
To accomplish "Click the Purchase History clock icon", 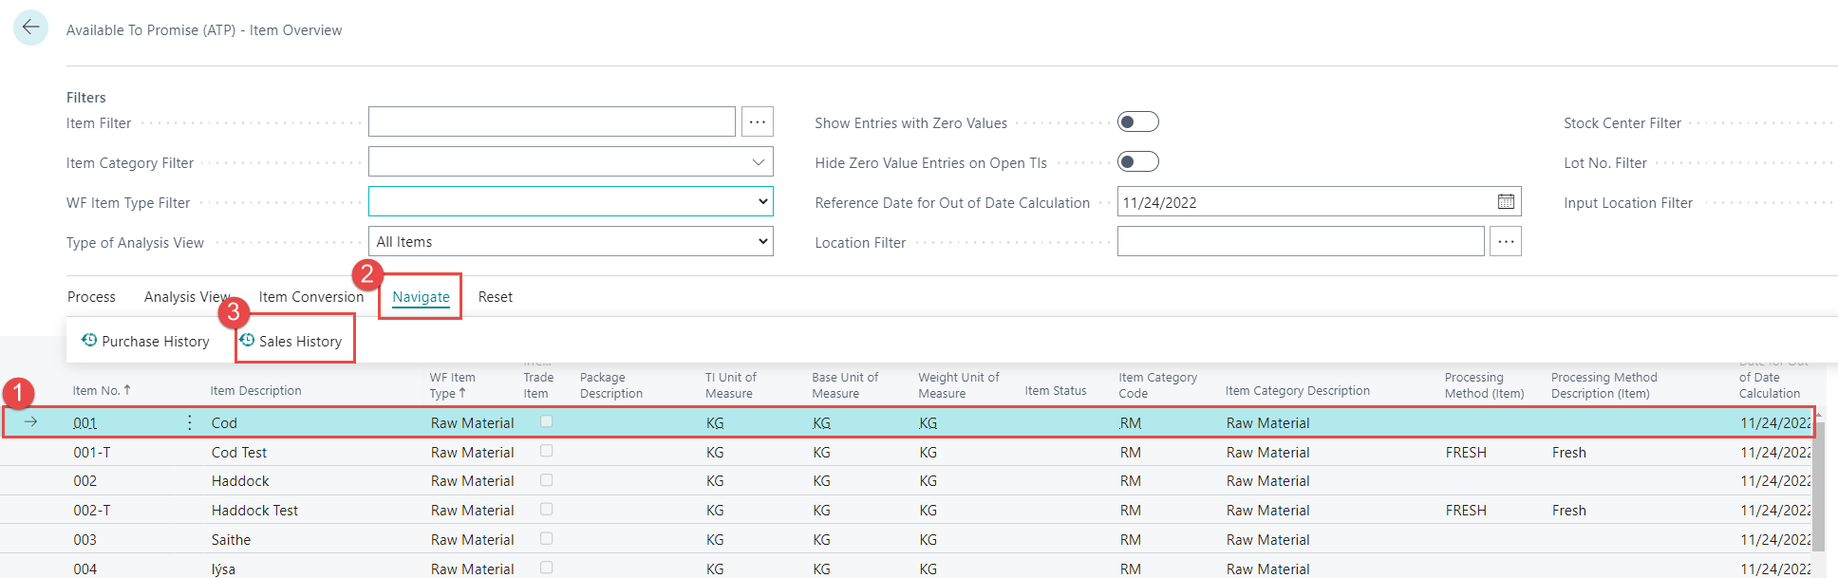I will click(x=89, y=341).
